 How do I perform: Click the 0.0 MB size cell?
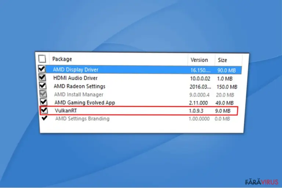[x=222, y=119]
